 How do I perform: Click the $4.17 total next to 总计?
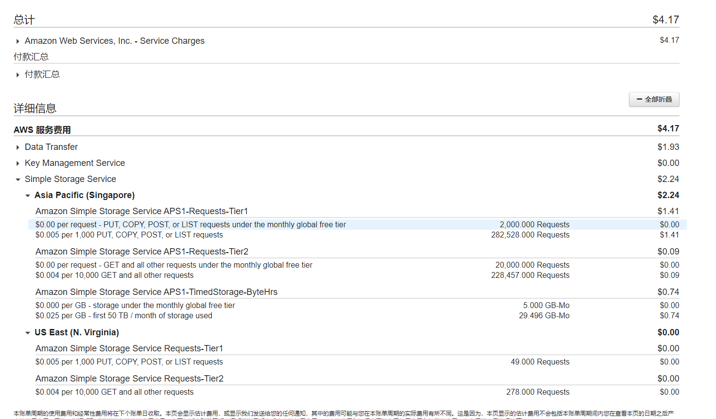tap(666, 20)
